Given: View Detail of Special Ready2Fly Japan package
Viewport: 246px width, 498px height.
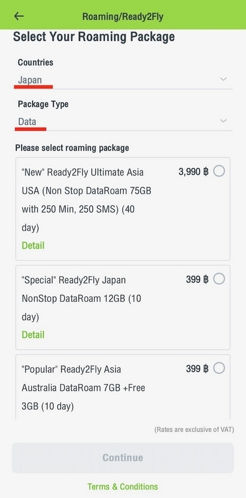Looking at the screenshot, I should 33,335.
